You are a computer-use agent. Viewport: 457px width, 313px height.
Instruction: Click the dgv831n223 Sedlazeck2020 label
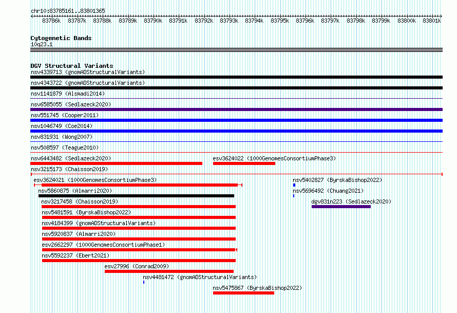pos(351,201)
